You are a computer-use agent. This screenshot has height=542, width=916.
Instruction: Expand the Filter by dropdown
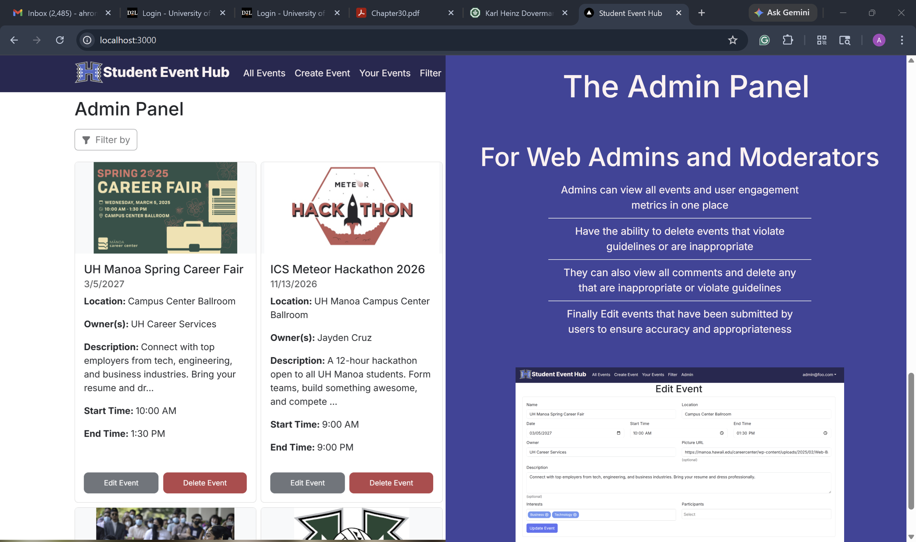[x=106, y=140]
